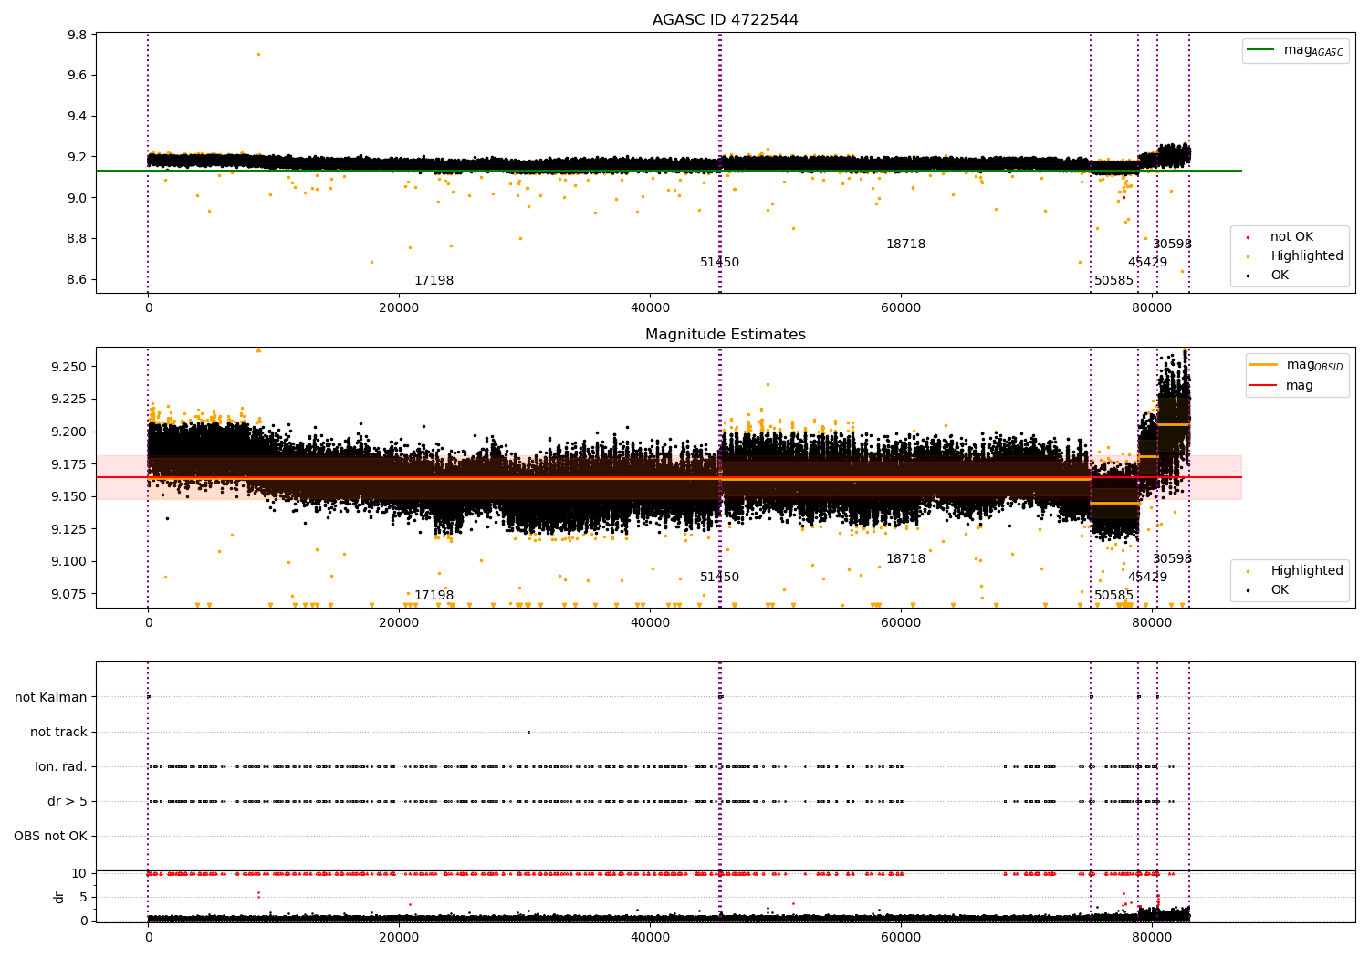
Task: Click OBSID label 51450 in Magnitude Estimates plot
Action: [720, 578]
